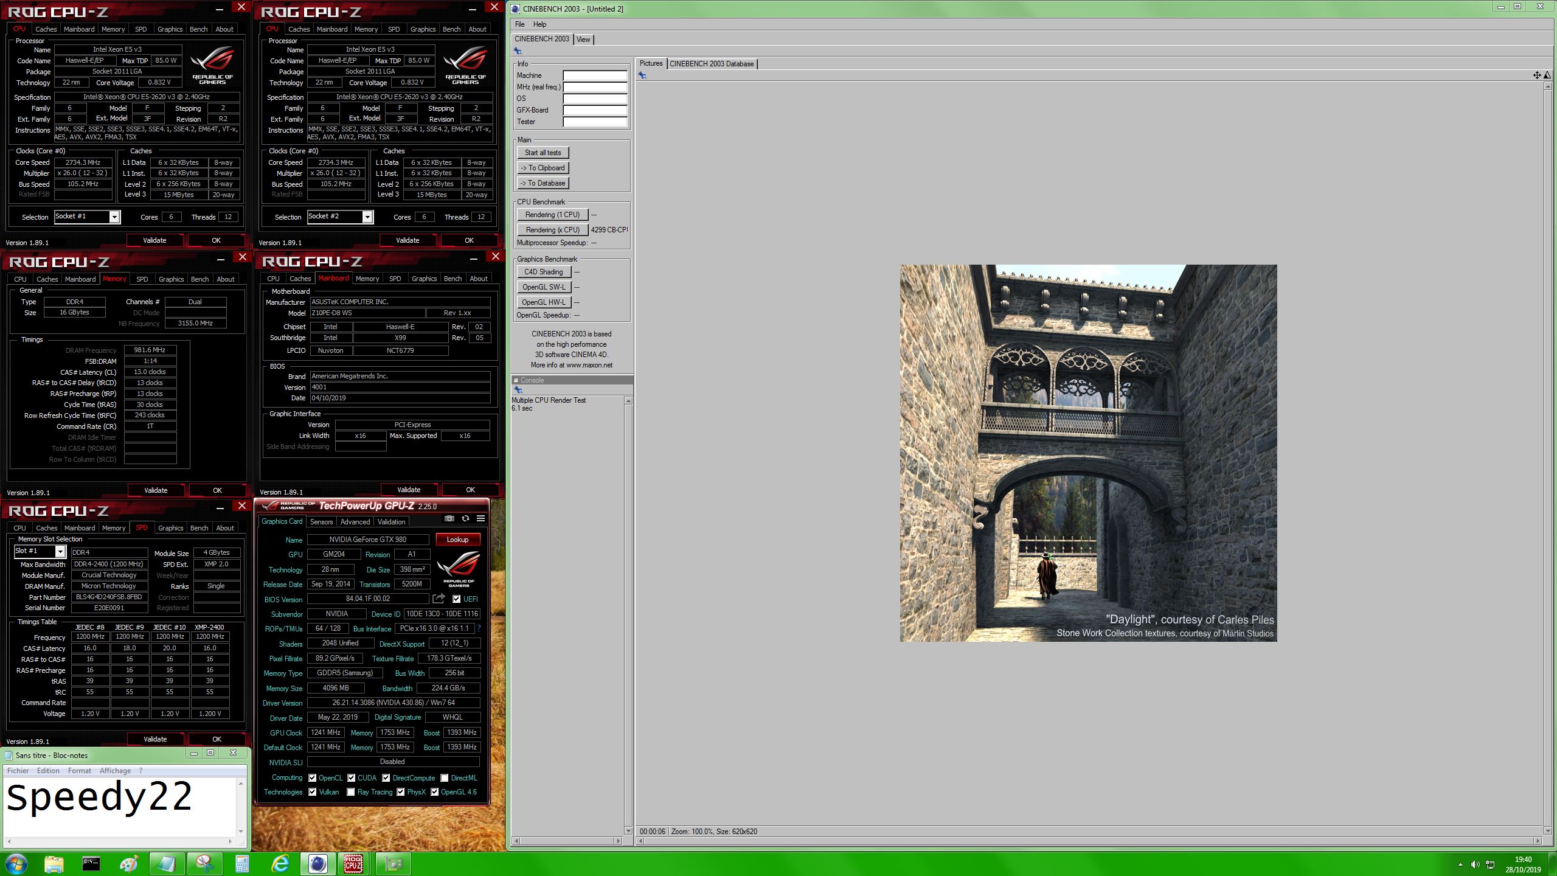Take a GPU-Z screenshot with camera icon
Viewport: 1557px width, 876px height.
click(x=449, y=518)
